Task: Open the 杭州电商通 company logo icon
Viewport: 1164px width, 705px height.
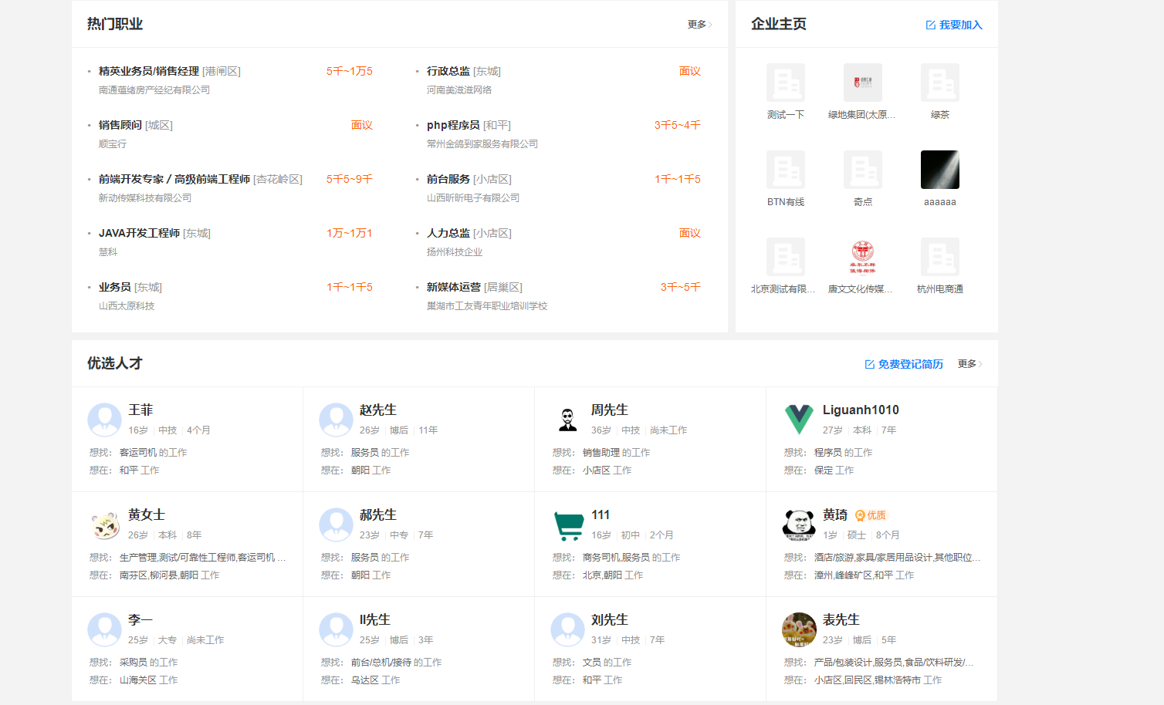Action: pyautogui.click(x=940, y=257)
